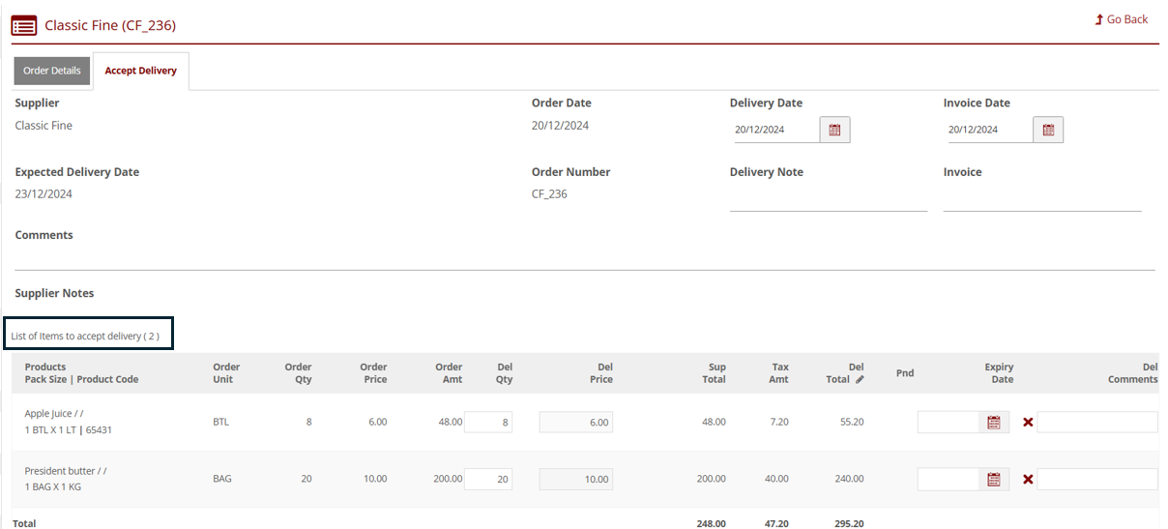
Task: Click the Delivery Note input field
Action: (x=828, y=201)
